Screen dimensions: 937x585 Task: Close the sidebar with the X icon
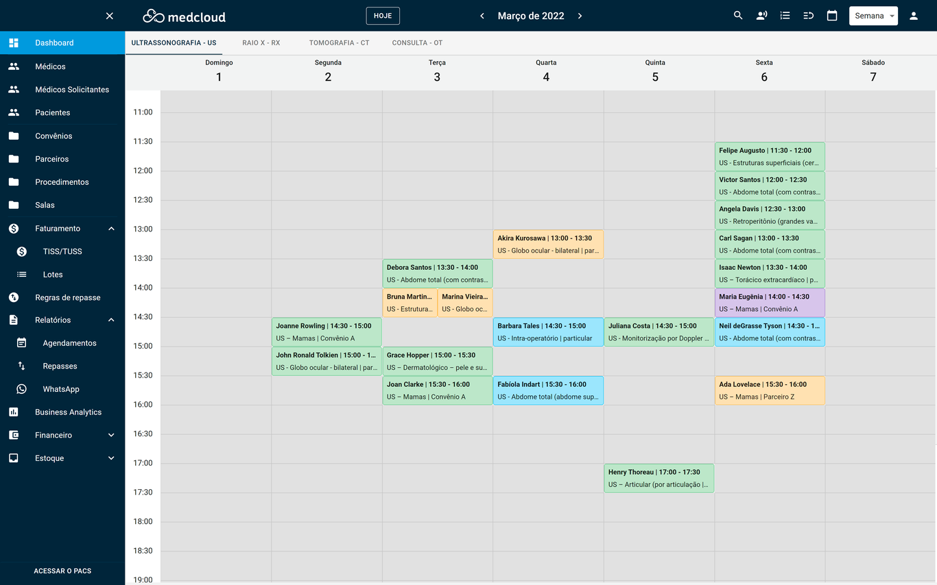coord(110,16)
